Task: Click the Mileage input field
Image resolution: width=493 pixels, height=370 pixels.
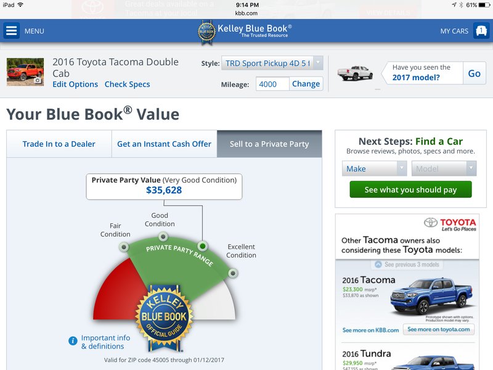Action: tap(272, 84)
